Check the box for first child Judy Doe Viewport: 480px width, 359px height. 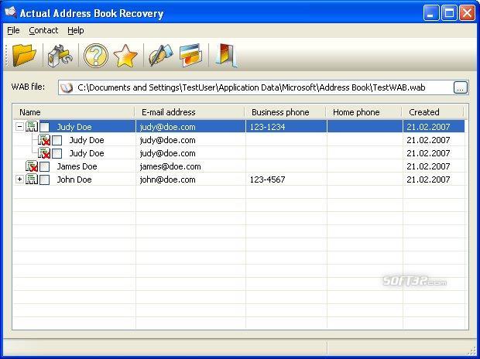pos(57,140)
